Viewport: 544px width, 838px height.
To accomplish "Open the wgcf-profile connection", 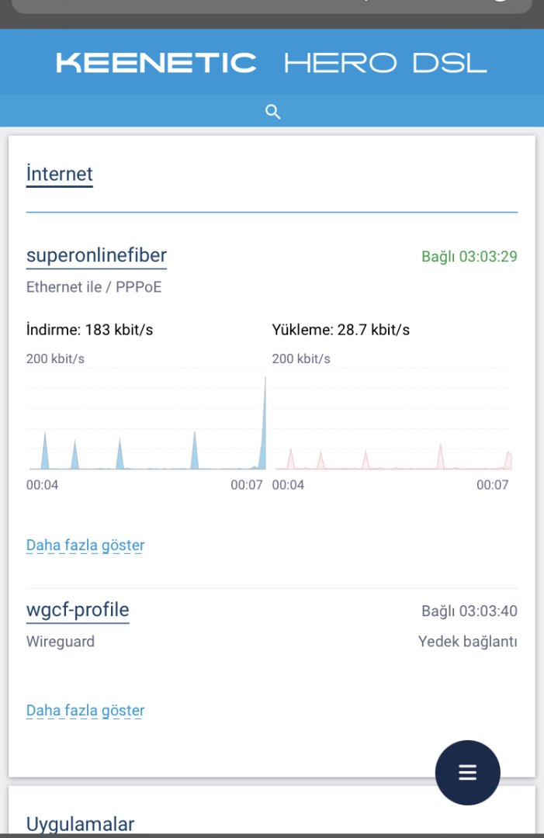I will point(78,610).
